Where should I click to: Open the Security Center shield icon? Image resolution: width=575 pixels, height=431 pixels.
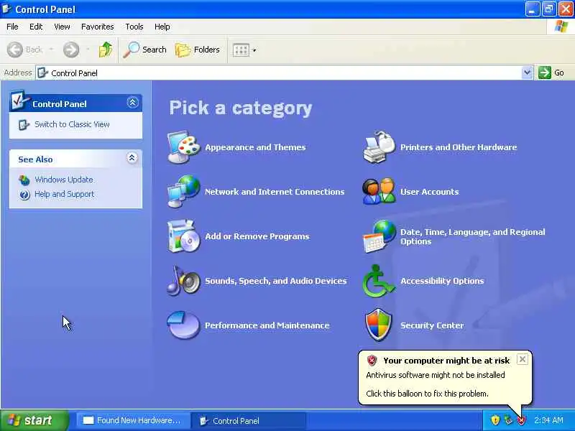tap(379, 325)
